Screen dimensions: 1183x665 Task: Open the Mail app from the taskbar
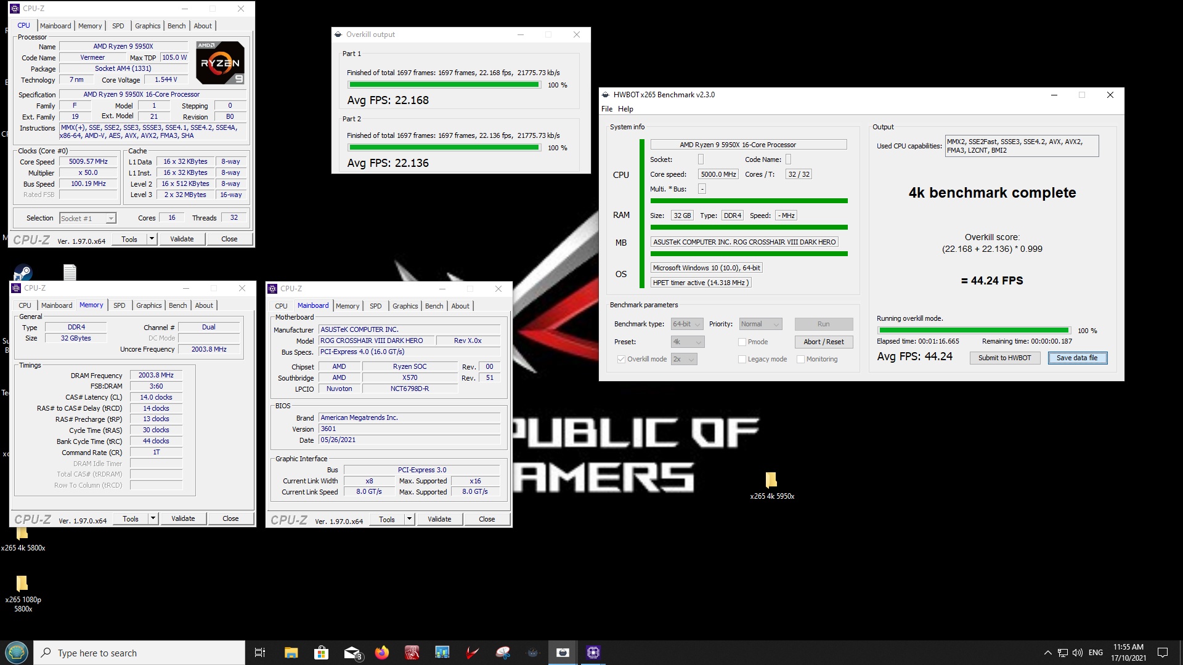pyautogui.click(x=352, y=653)
